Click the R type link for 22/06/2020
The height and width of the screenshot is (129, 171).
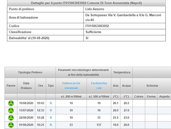coord(51,118)
